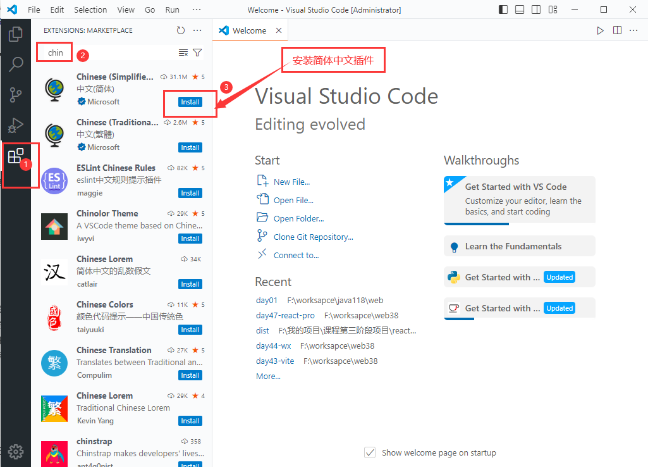This screenshot has height=467, width=648.
Task: Open Get Started with VS Code walkthrough
Action: (x=520, y=200)
